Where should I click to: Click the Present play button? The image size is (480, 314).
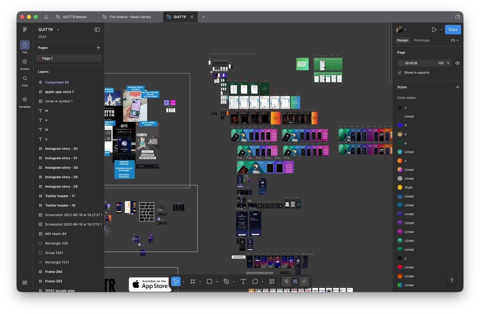[x=434, y=30]
